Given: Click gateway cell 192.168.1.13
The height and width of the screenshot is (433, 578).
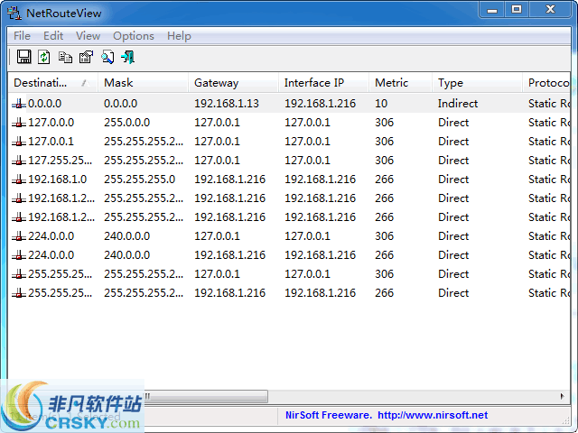Looking at the screenshot, I should pyautogui.click(x=227, y=104).
